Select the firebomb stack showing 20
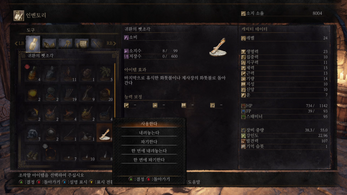The width and height of the screenshot is (347, 195). (105, 93)
